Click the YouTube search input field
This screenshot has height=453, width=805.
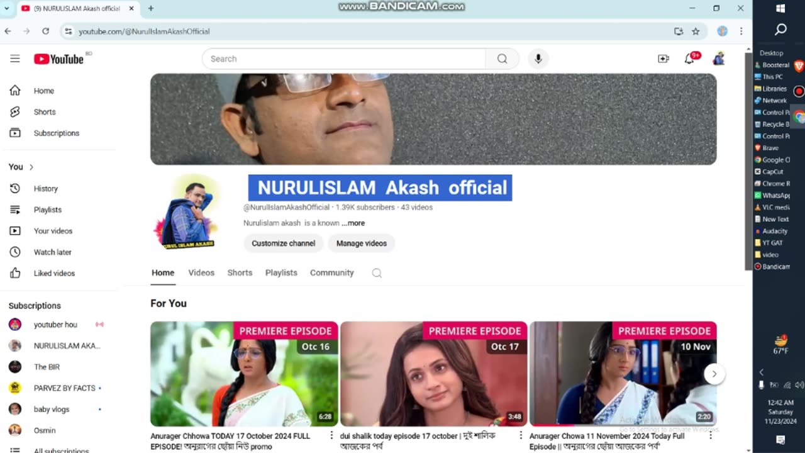click(344, 59)
